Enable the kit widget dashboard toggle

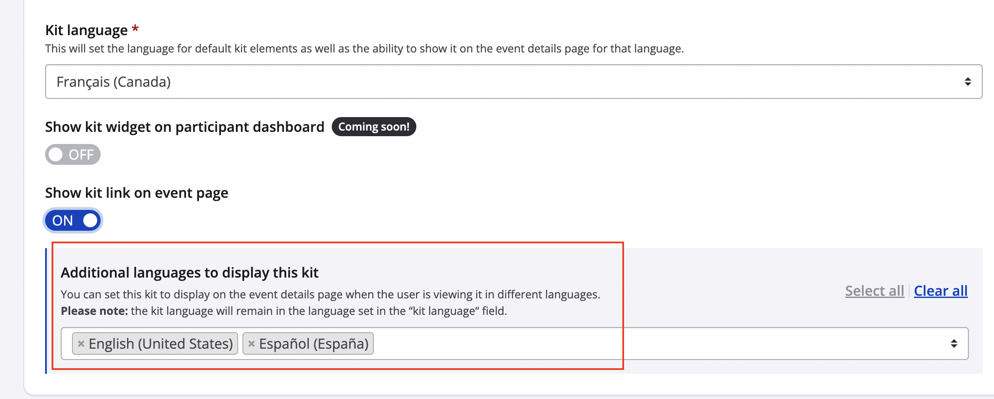point(73,155)
